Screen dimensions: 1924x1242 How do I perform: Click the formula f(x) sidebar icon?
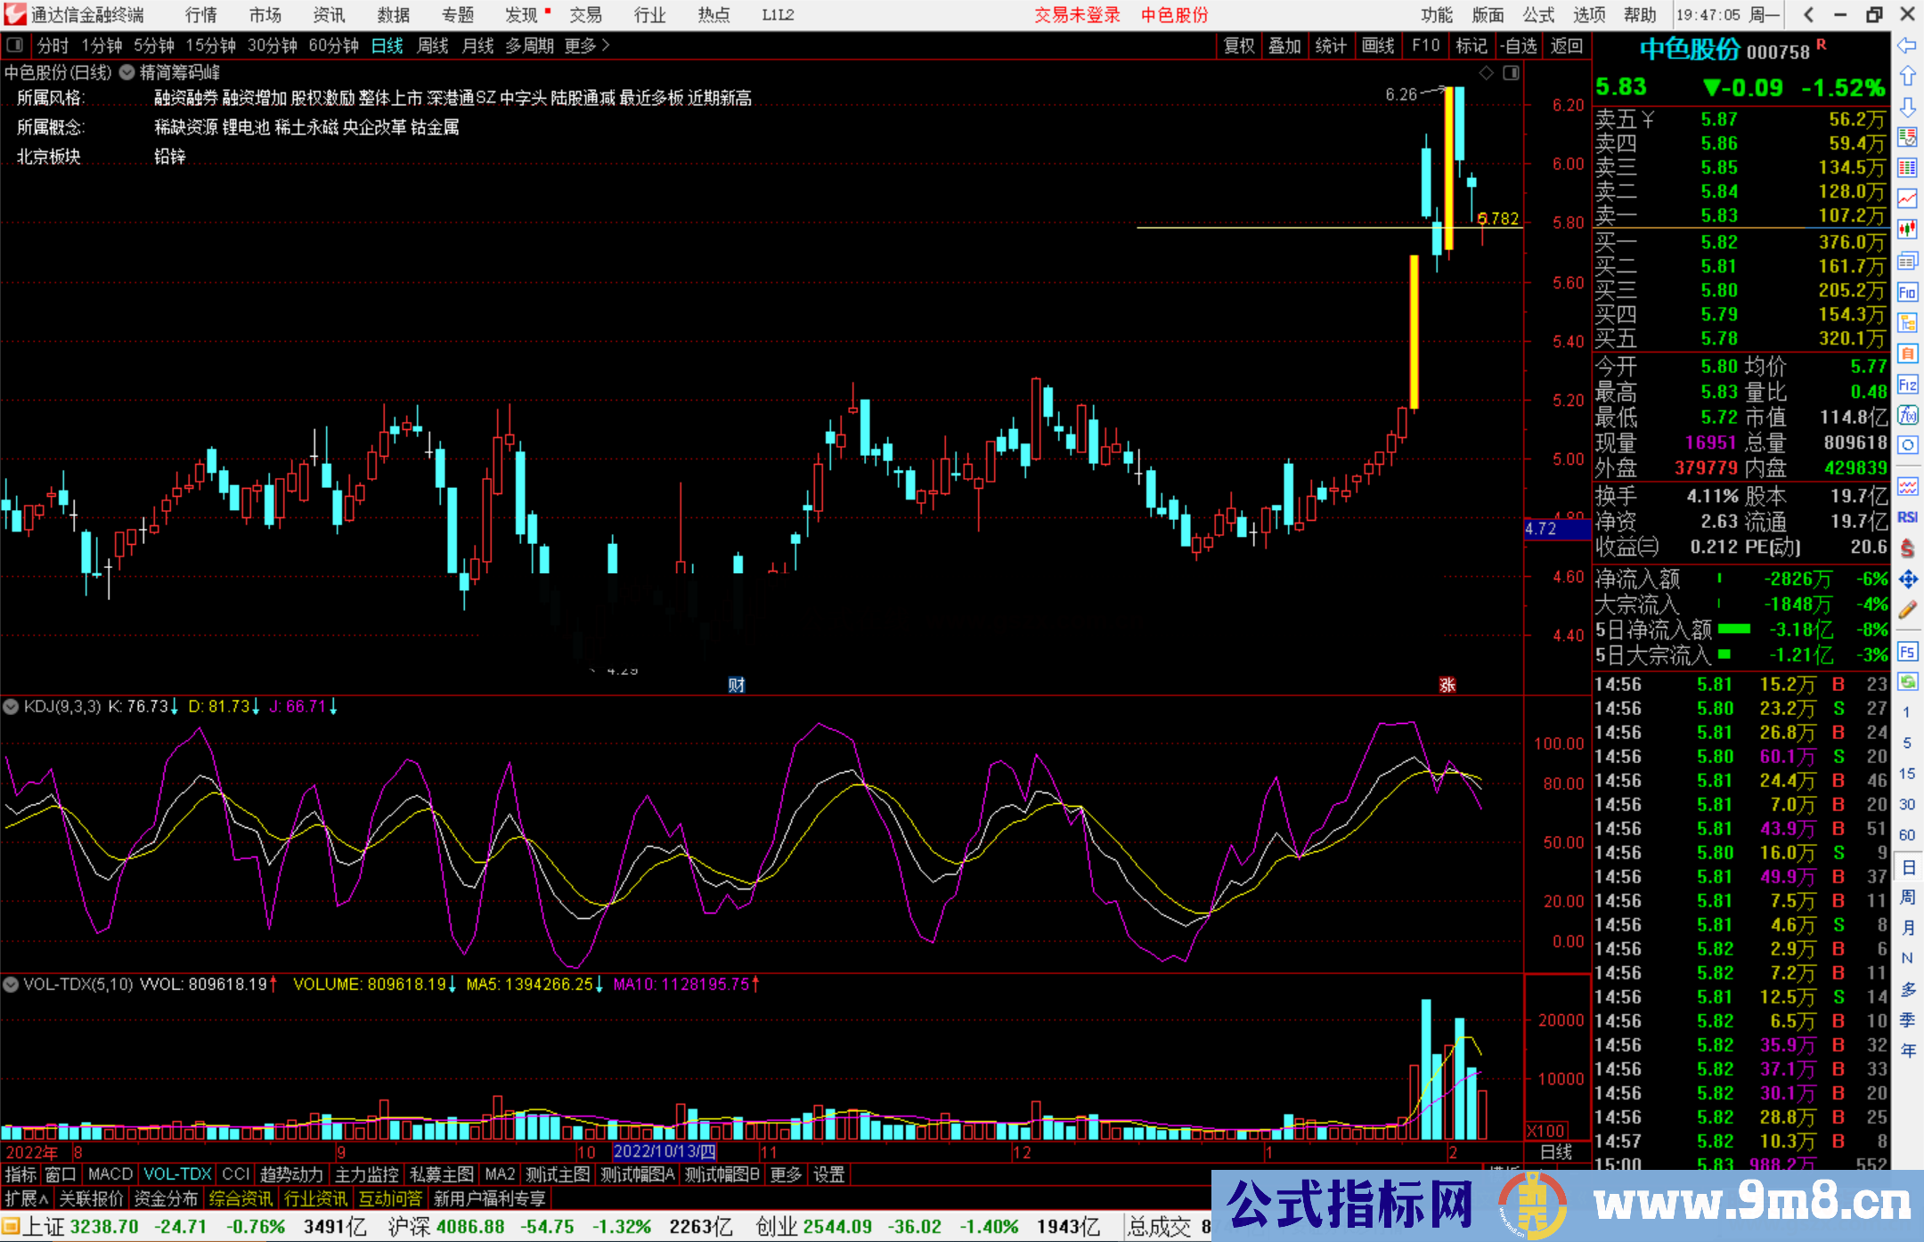tap(1907, 415)
